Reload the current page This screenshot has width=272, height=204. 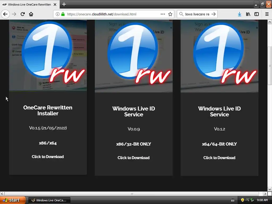point(23,14)
